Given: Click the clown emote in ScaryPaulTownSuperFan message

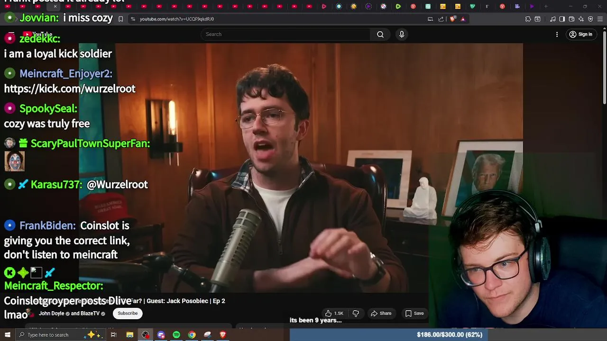Looking at the screenshot, I should coord(14,161).
